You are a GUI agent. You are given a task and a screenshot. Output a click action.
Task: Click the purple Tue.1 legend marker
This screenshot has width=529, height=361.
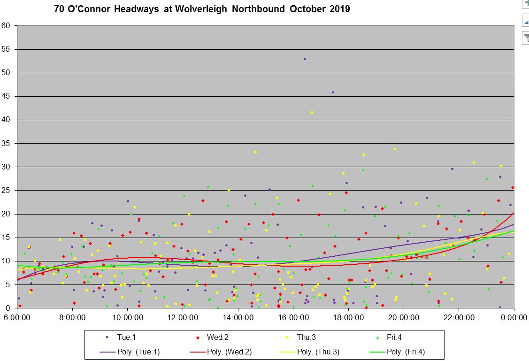pos(107,337)
